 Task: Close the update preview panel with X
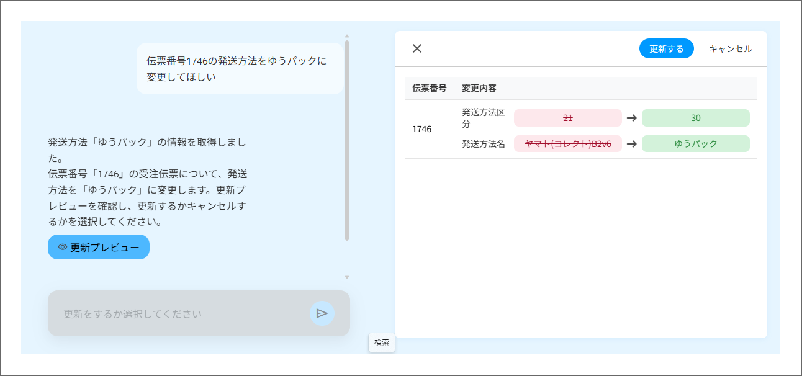pyautogui.click(x=417, y=48)
